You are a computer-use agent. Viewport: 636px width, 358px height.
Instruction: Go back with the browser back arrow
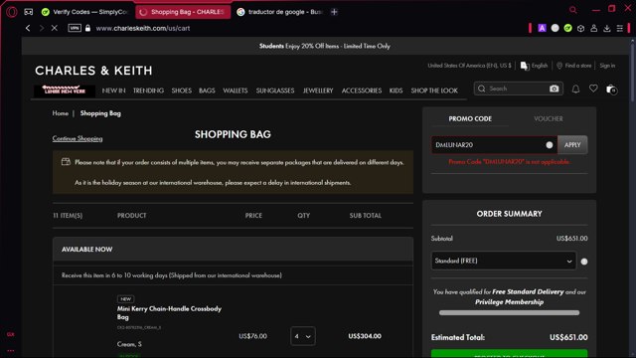[x=28, y=28]
